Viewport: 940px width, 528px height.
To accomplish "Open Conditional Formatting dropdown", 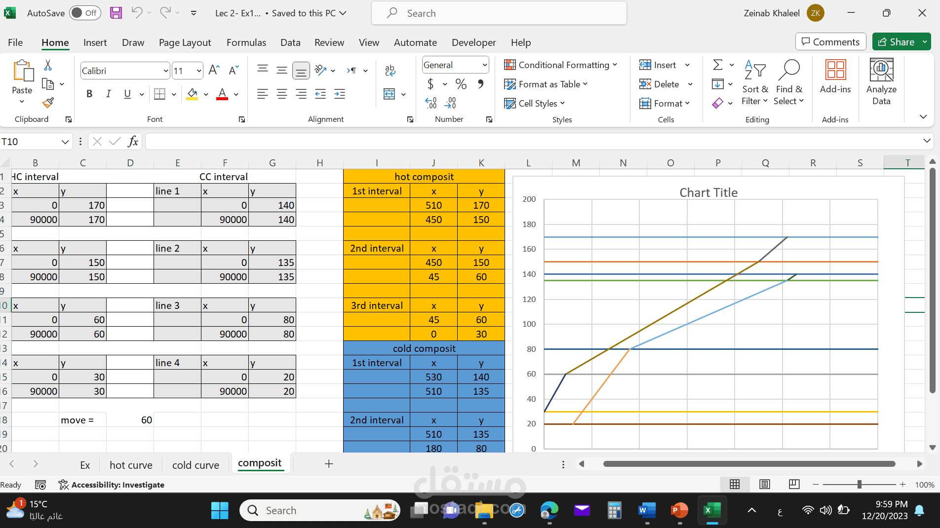I will pos(561,65).
